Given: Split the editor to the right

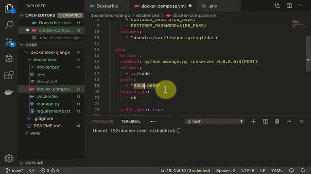Looking at the screenshot, I should [x=289, y=6].
